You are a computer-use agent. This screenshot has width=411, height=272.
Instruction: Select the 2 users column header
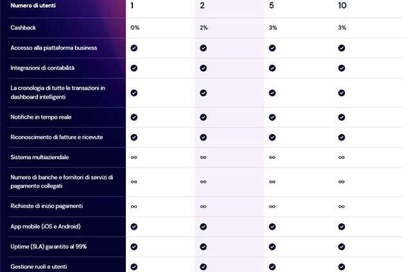(x=203, y=6)
